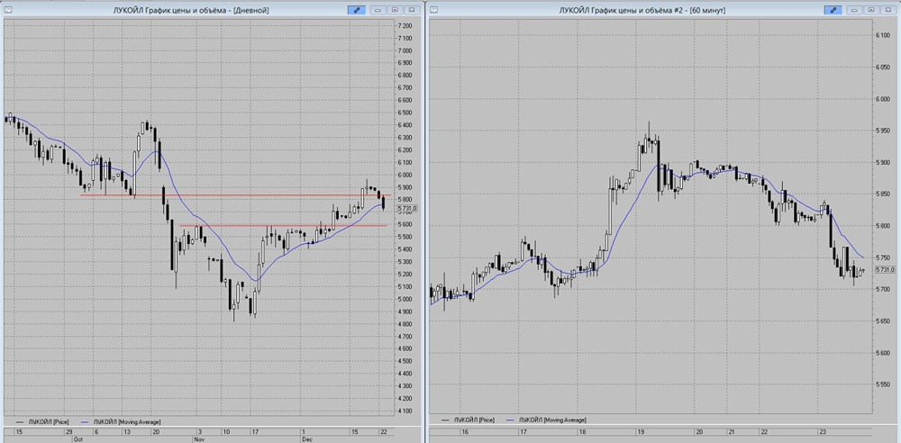Click the date label 23 on the 60-minute time axis

tap(822, 431)
